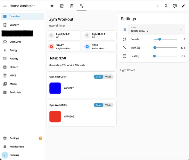The width and height of the screenshot is (189, 160).
Task: Open the blue Gym Rest color swatch
Action: click(55, 88)
